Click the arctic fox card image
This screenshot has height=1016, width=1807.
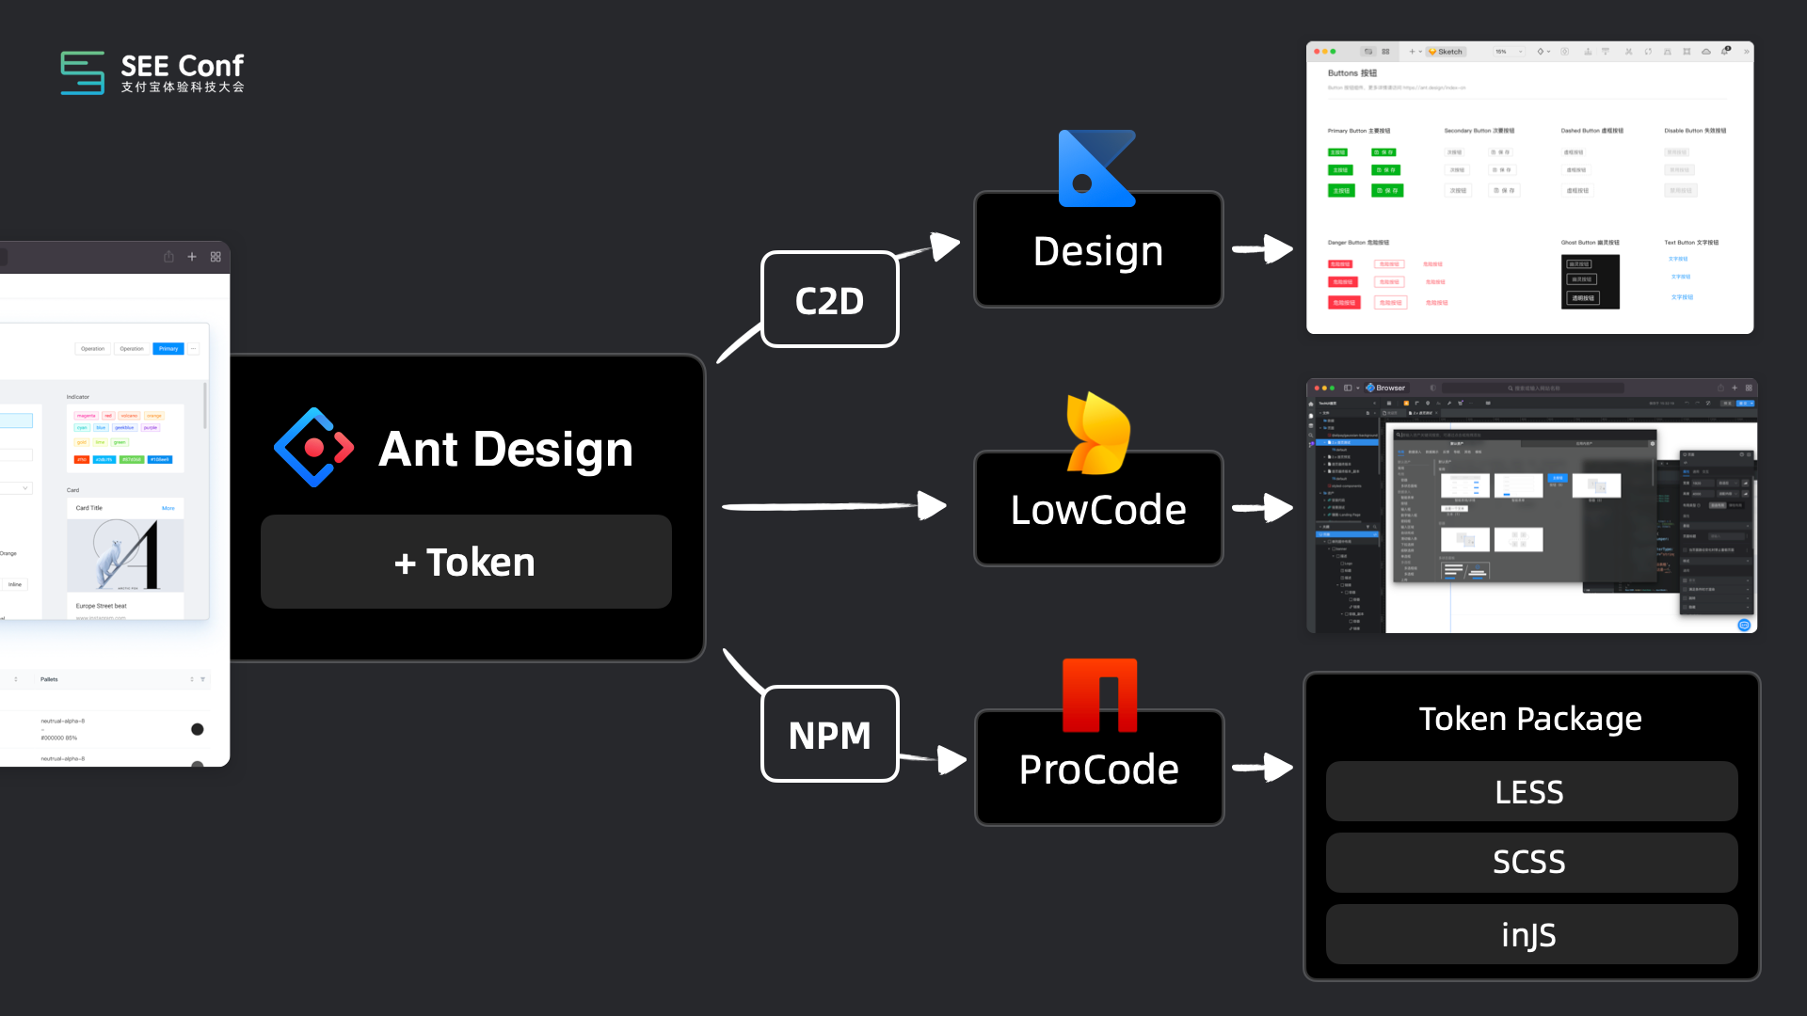[x=124, y=555]
